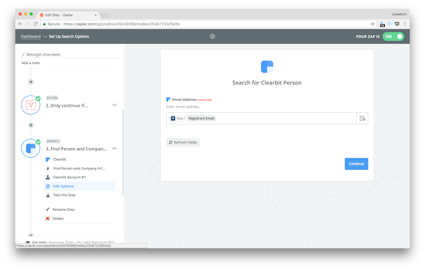
Task: Click the snowflake-like extension icon in toolbar
Action: point(389,24)
